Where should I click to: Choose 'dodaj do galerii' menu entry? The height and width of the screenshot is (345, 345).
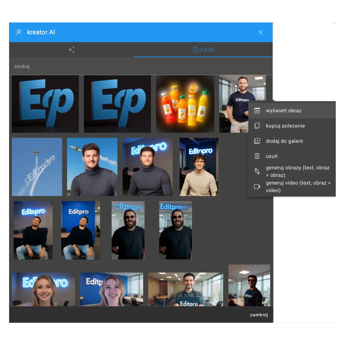(284, 141)
